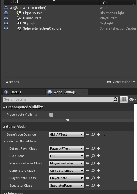Browse to GM_ARTest in Content Browser
The image size is (137, 194).
click(93, 134)
